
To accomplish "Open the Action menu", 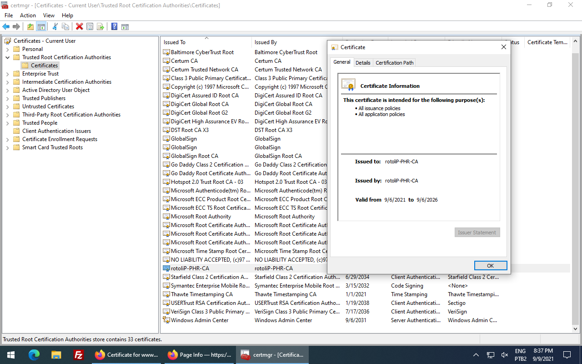I will tap(28, 15).
